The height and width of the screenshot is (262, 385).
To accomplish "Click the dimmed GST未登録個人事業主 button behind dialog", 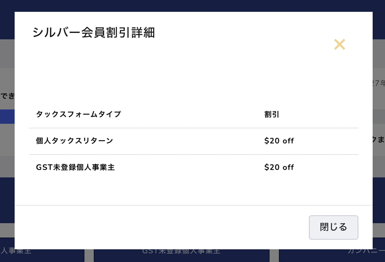I will tap(181, 253).
